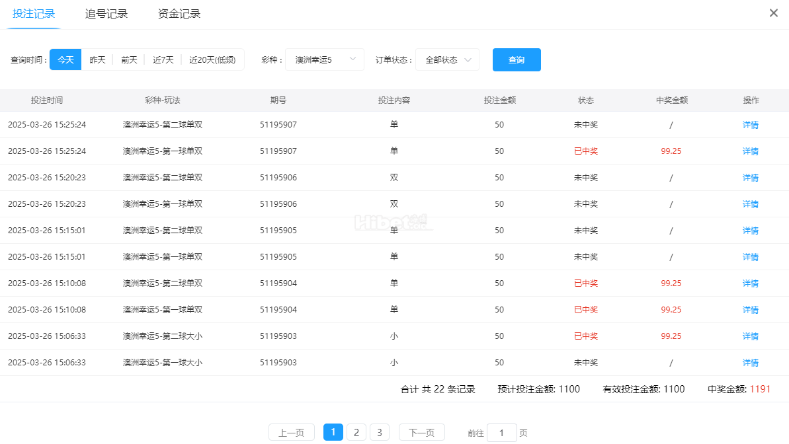Click the 操作 column header
The height and width of the screenshot is (444, 789).
tap(751, 100)
